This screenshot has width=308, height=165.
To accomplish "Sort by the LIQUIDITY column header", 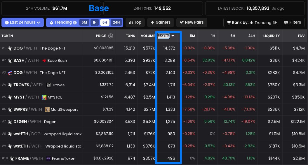I will tap(272, 36).
